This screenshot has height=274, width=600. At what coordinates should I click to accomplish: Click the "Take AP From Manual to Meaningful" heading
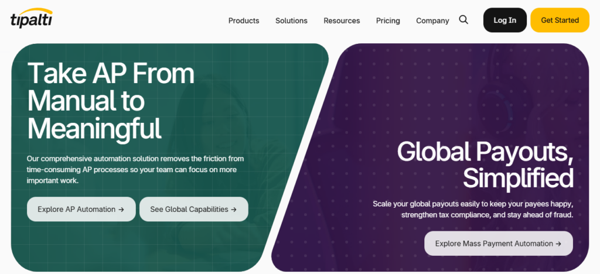click(111, 101)
